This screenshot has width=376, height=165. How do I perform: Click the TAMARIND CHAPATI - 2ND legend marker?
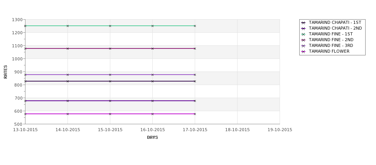(303, 28)
